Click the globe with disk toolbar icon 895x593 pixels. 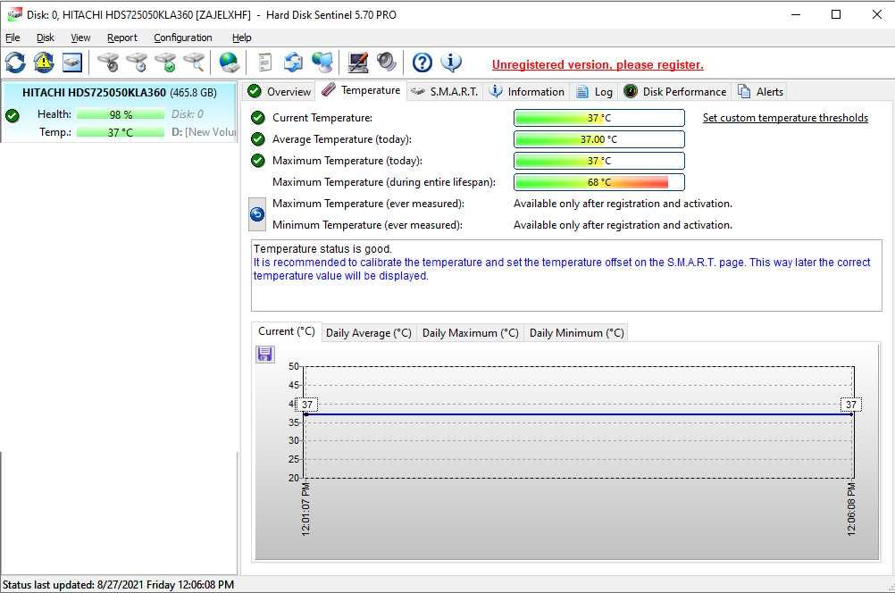(230, 63)
